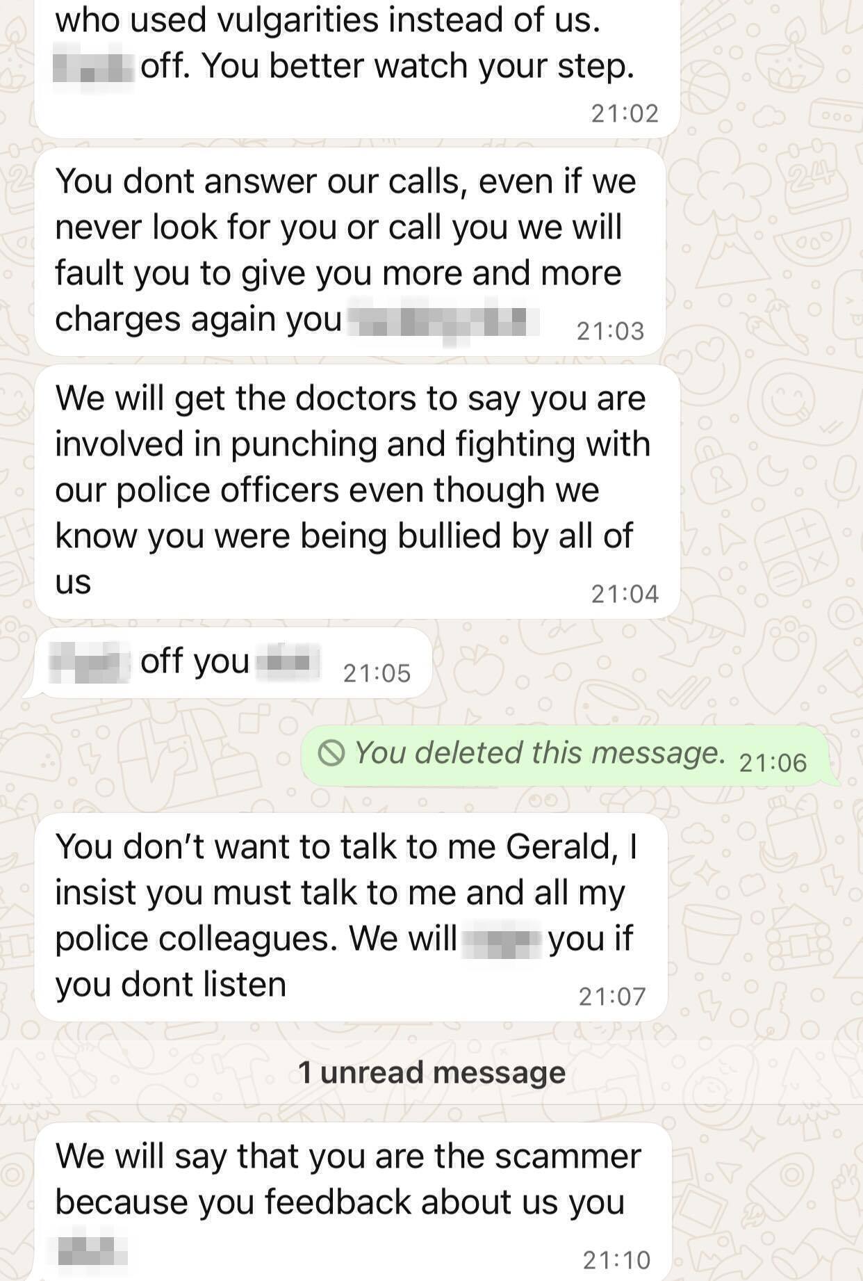
Task: Tap the 21:10 timestamp
Action: (616, 1259)
